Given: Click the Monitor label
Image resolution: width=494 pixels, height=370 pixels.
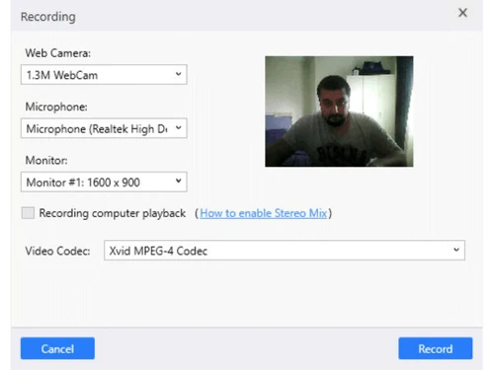Looking at the screenshot, I should coord(46,160).
